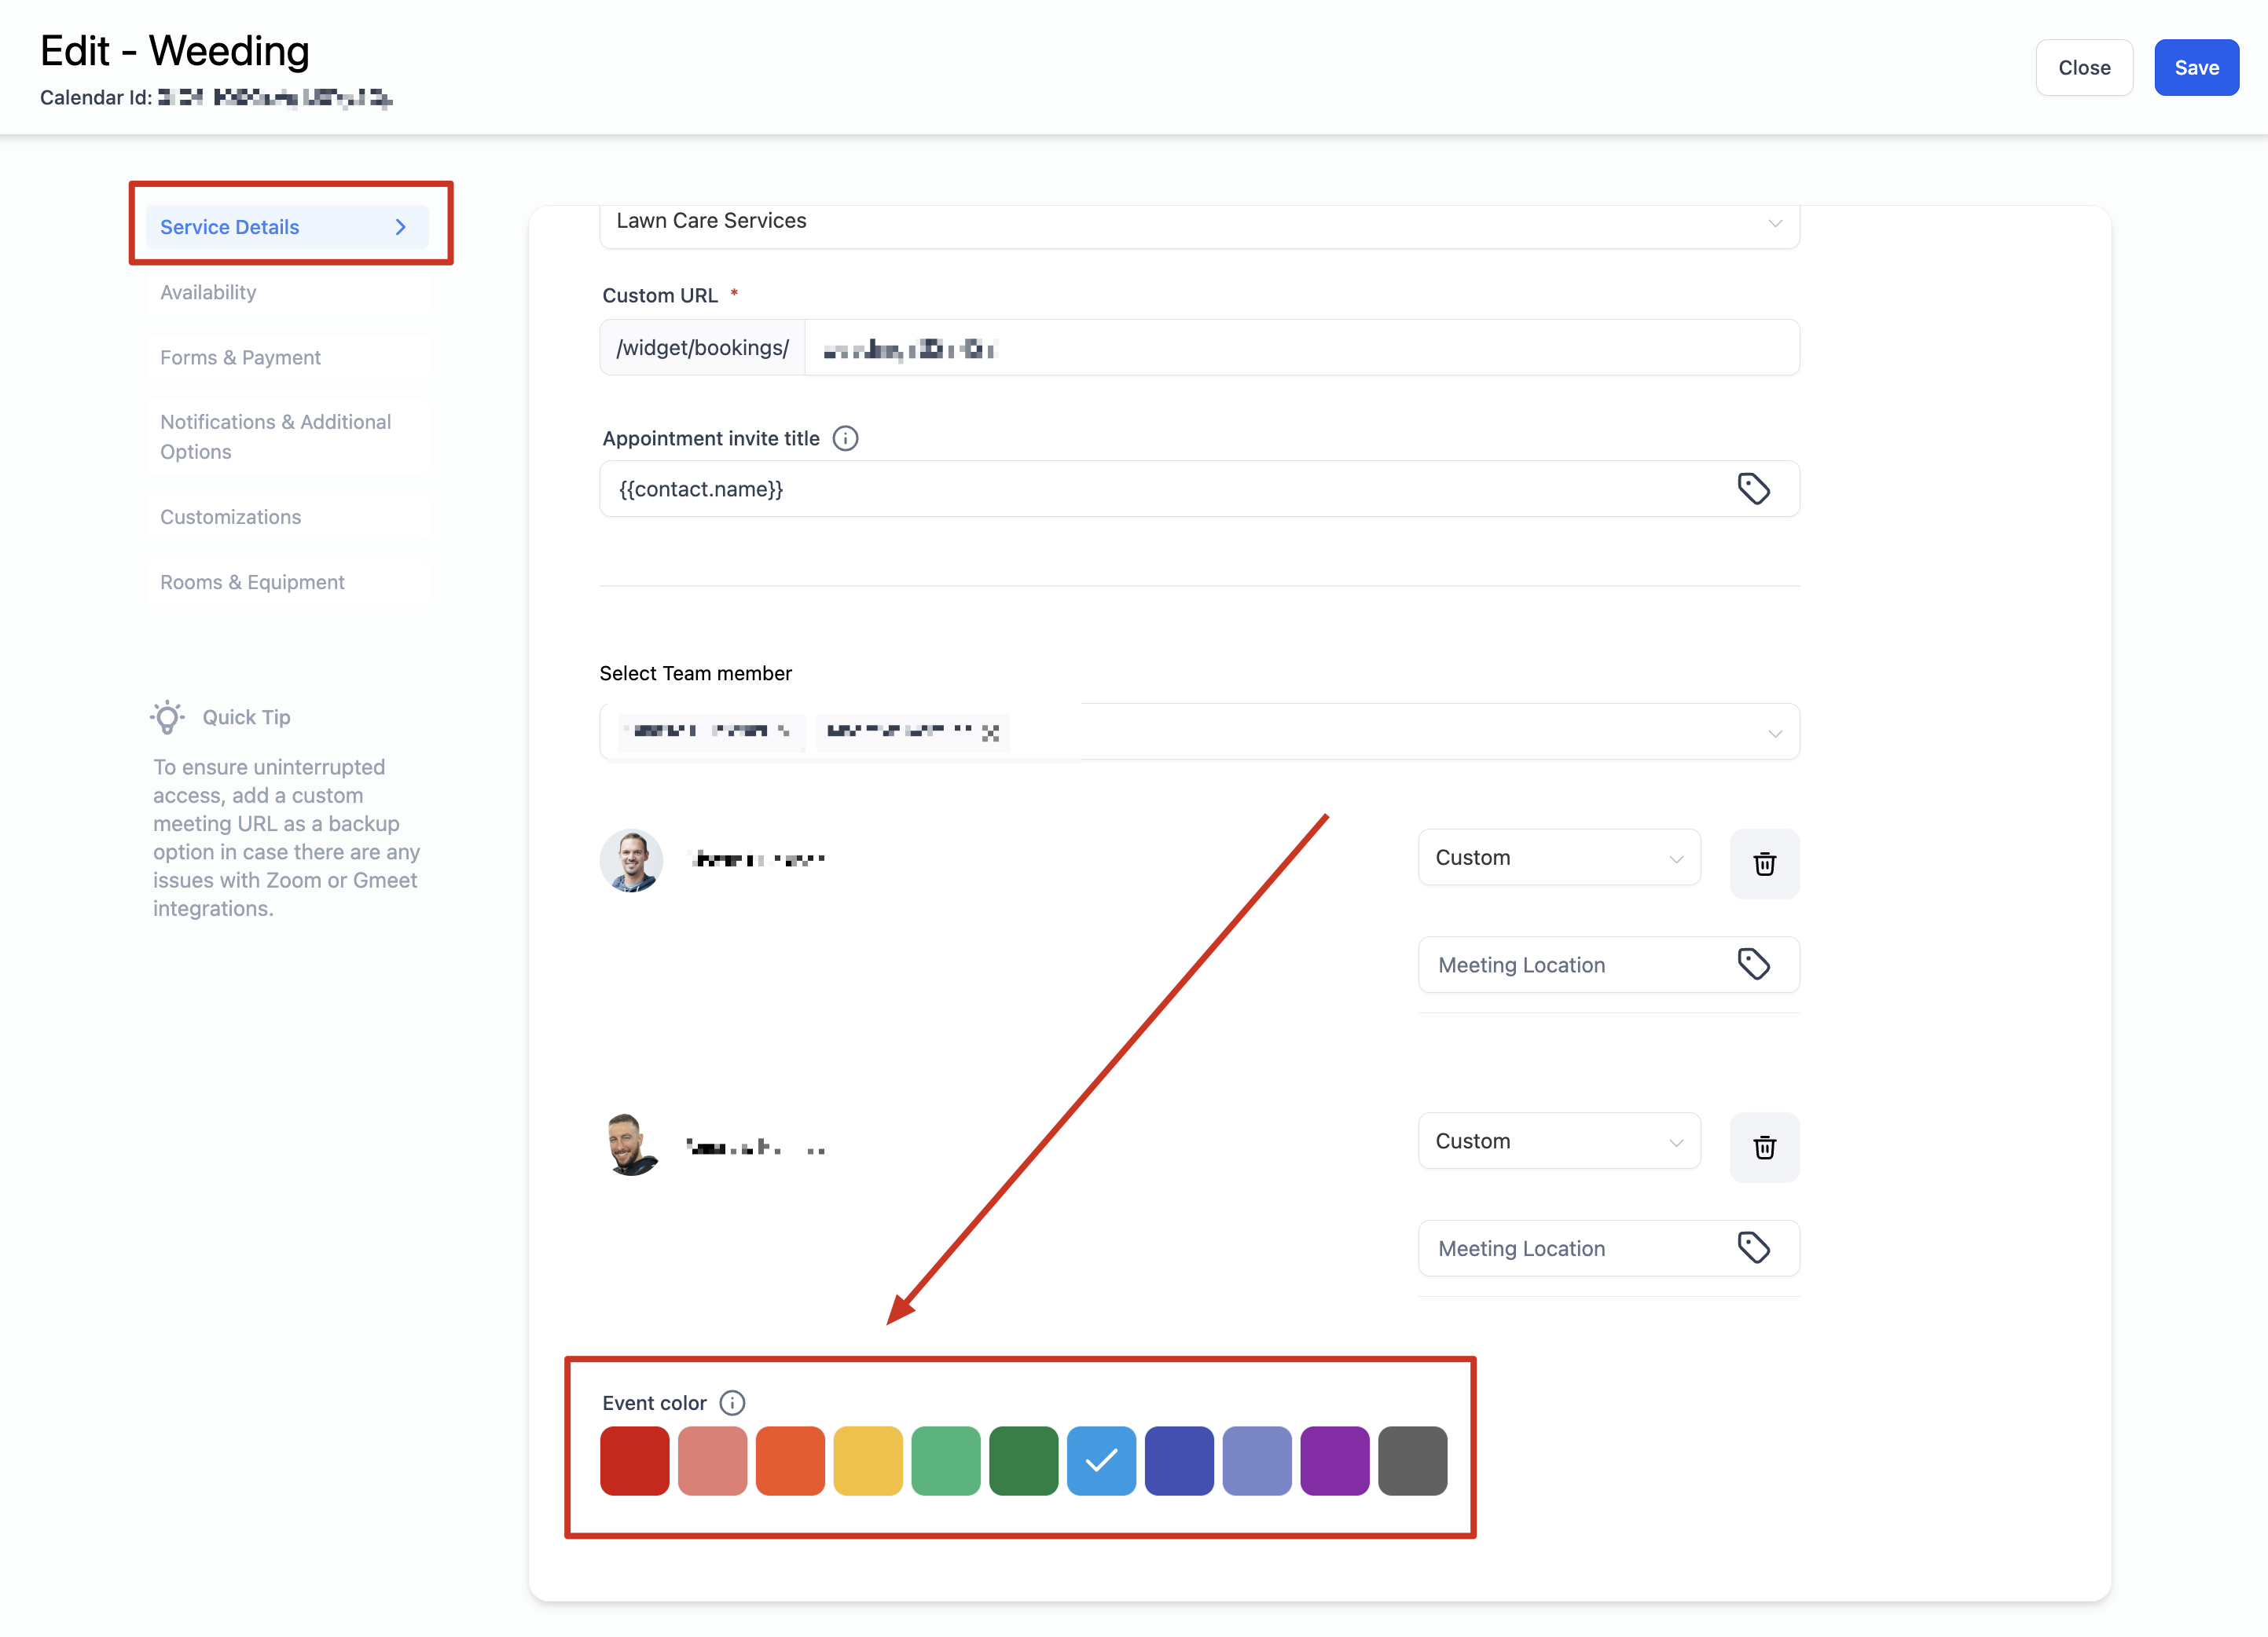Switch to the Availability tab
Screen dimensions: 2268x1637
pos(208,292)
